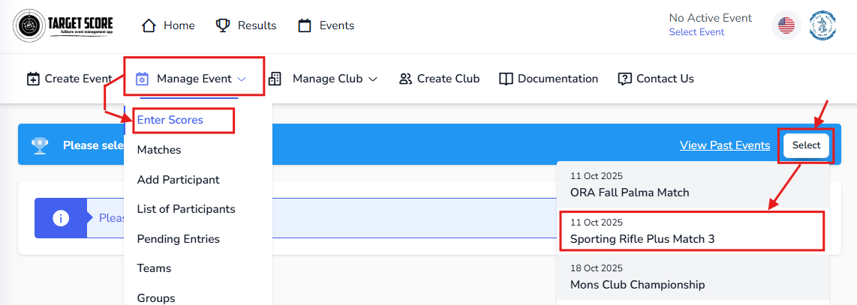
Task: Click the Documentation book icon
Action: [506, 79]
